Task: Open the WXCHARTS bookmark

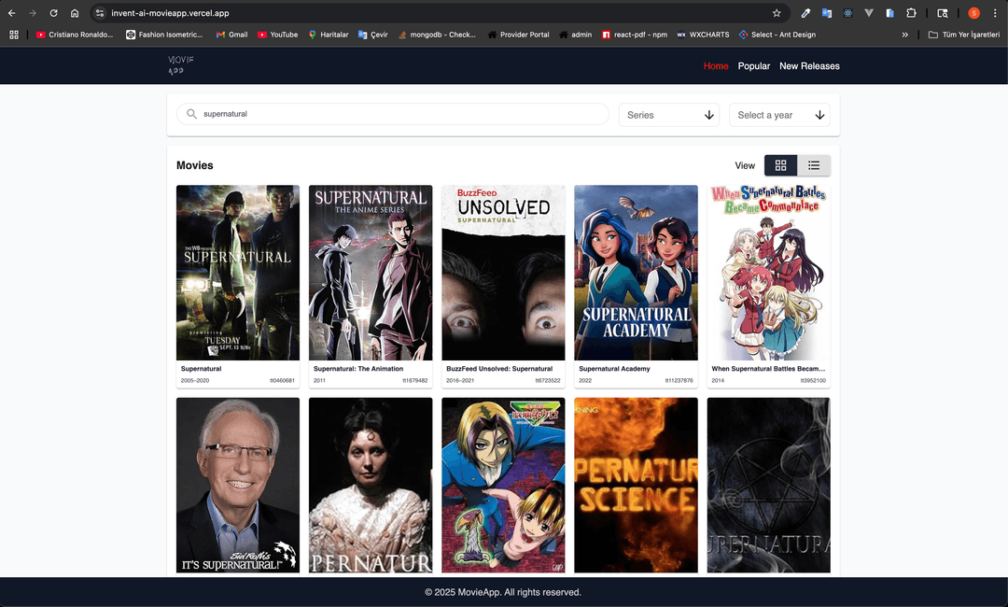Action: coord(703,35)
